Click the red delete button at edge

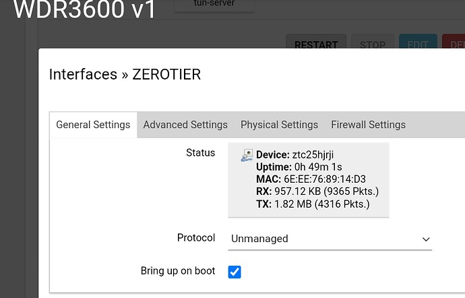pos(454,42)
